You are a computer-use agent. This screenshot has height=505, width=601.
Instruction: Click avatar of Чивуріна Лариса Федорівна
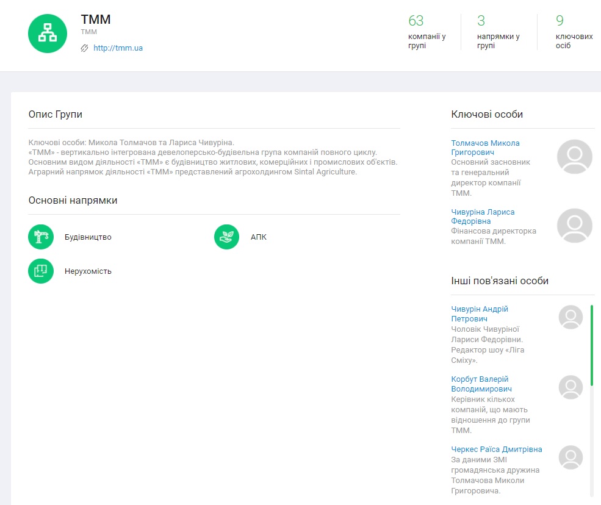coord(574,226)
